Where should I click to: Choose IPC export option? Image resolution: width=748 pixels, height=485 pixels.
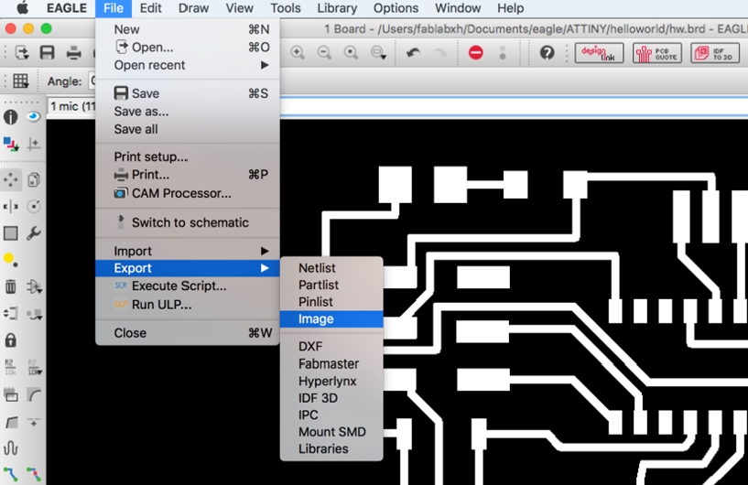331,415
